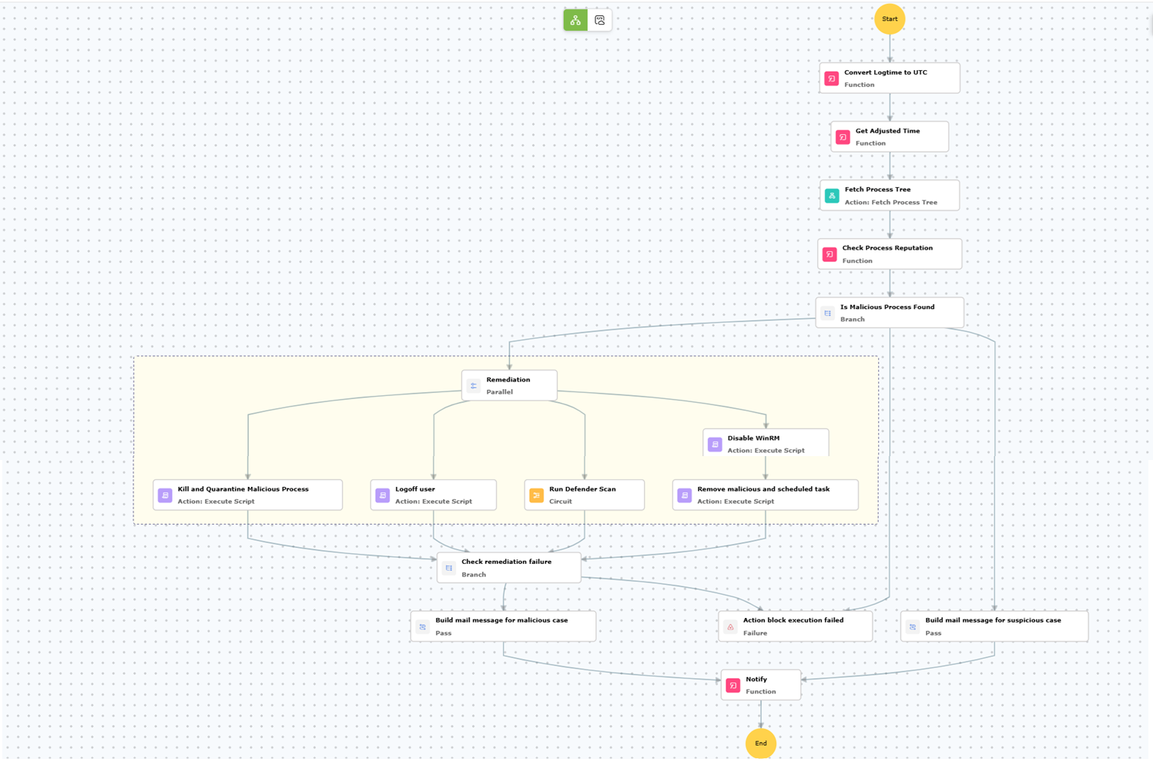Click the Build mail message for malicious case icon
The height and width of the screenshot is (762, 1153).
coord(423,627)
